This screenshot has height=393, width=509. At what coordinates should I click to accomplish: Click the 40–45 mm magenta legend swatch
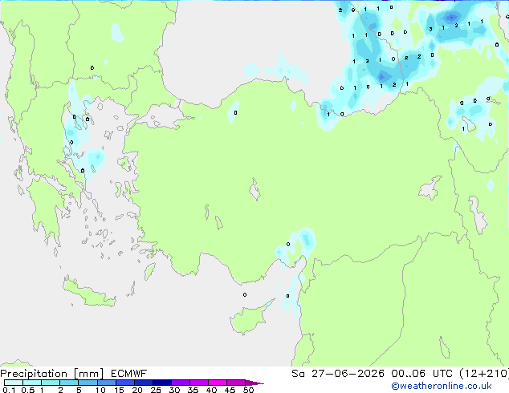(x=218, y=383)
